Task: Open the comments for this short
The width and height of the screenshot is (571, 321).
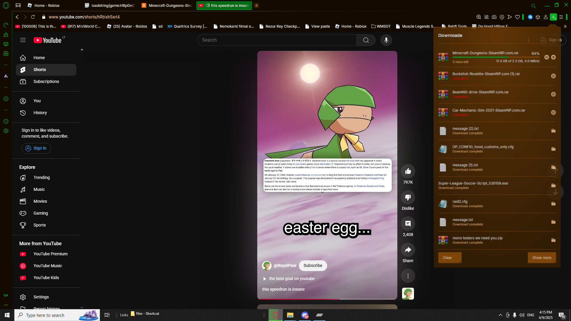Action: [x=408, y=224]
